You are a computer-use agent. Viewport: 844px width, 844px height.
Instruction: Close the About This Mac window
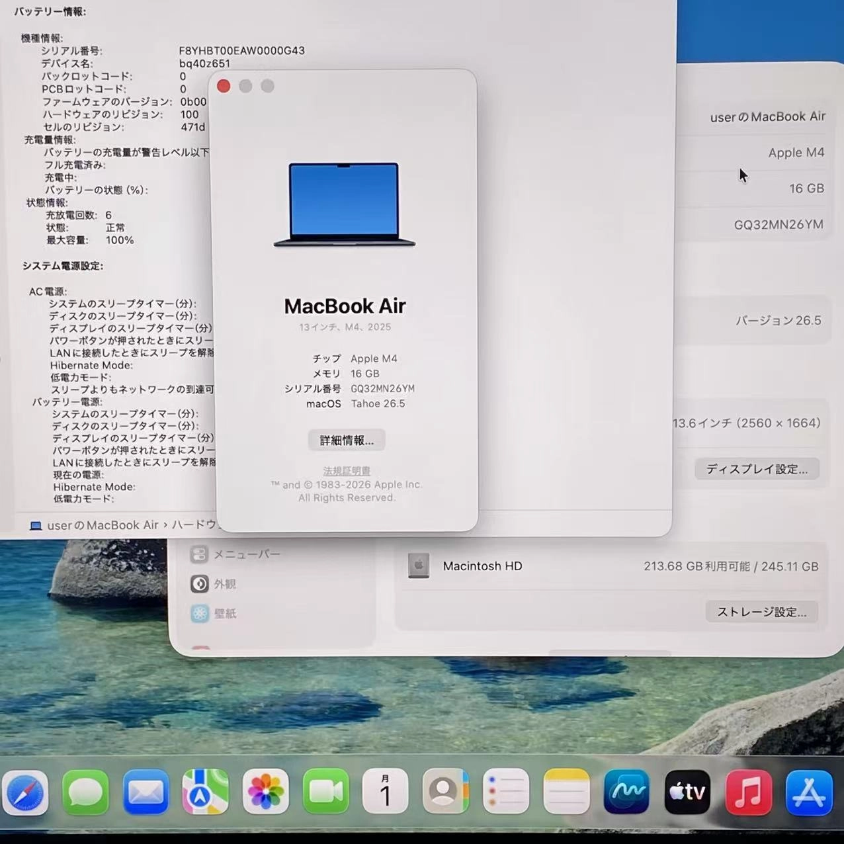click(224, 86)
